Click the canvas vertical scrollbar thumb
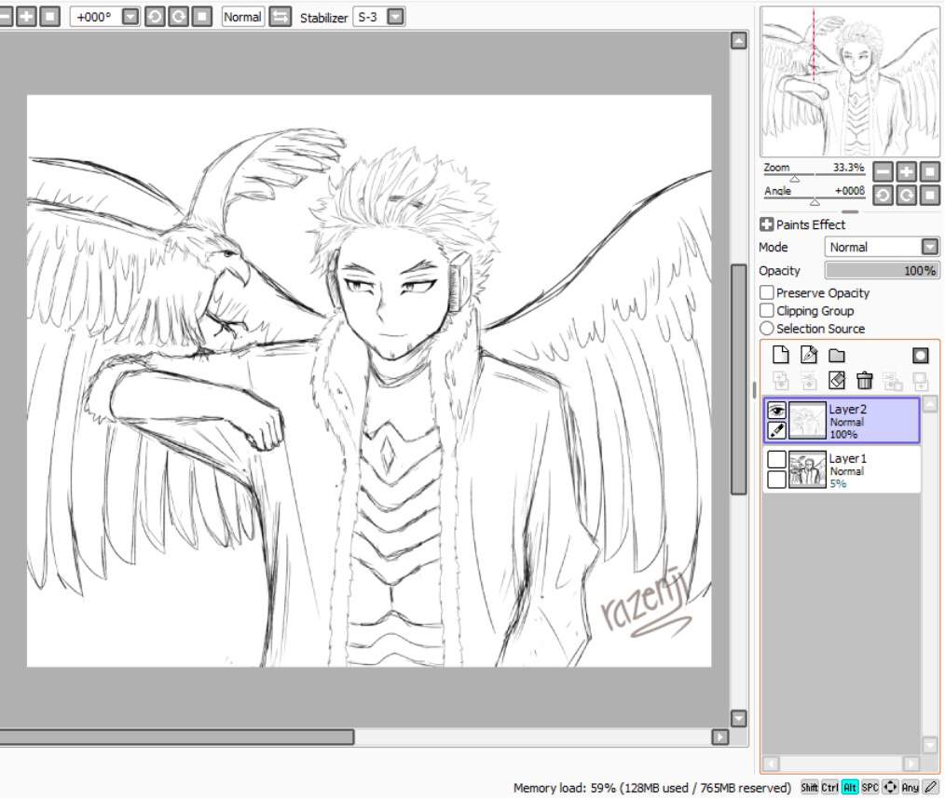945x798 pixels. click(x=739, y=379)
